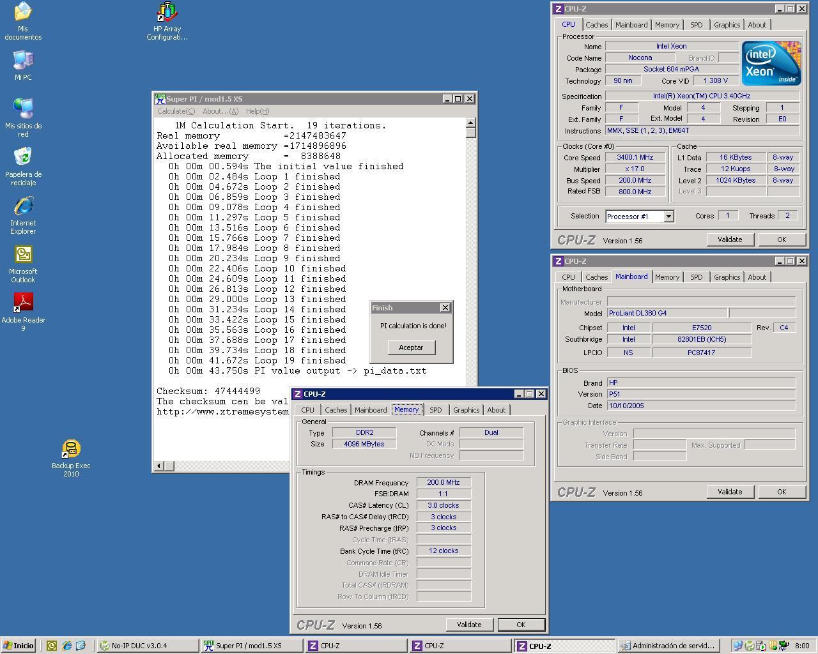Switch to CPU tab in Memory CPU-Z window

click(x=307, y=410)
